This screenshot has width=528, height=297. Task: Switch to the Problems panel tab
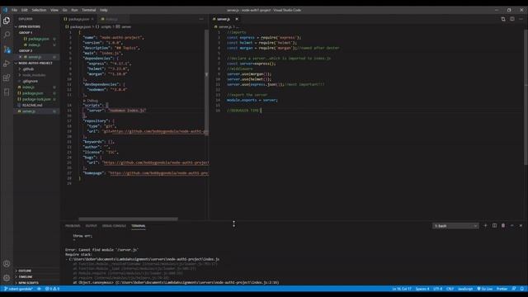[73, 226]
